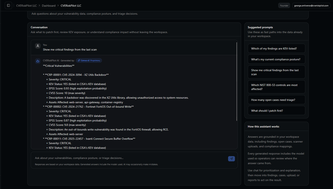Click the CVERiskPilot AI bot avatar icon
The image size is (333, 189).
tap(38, 61)
